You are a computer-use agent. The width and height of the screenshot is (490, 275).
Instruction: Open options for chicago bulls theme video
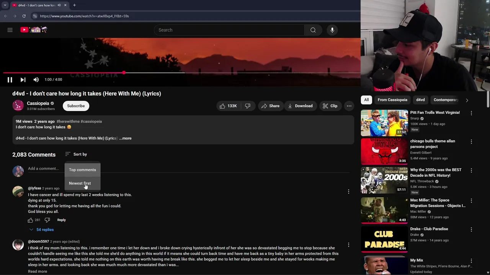pos(471,142)
